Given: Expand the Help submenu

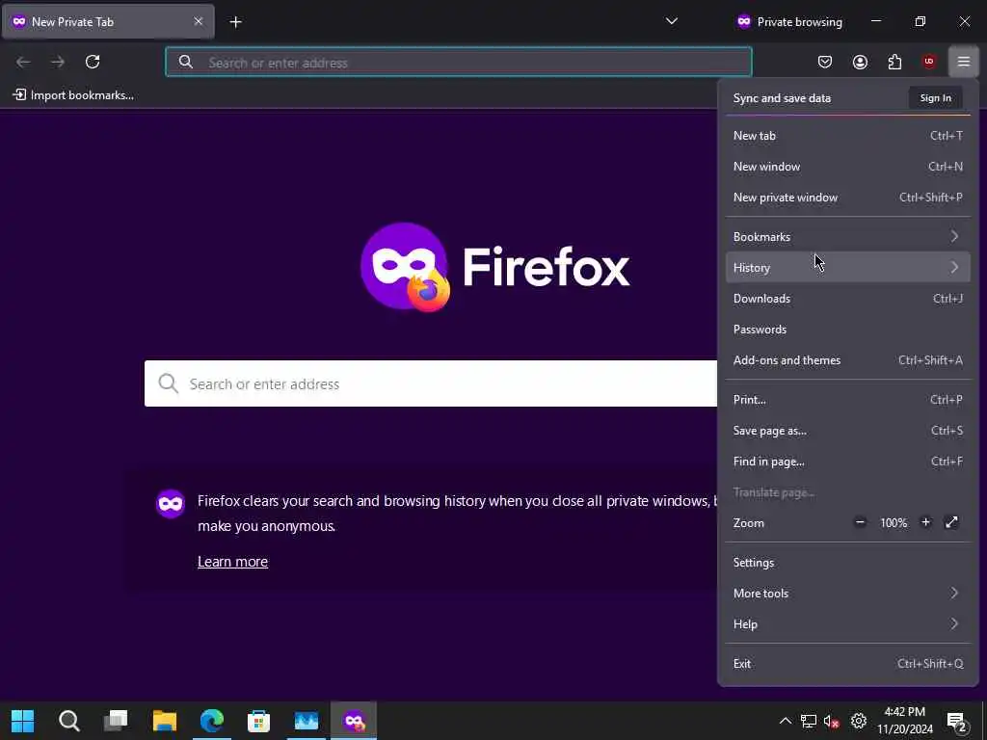Looking at the screenshot, I should click(848, 624).
